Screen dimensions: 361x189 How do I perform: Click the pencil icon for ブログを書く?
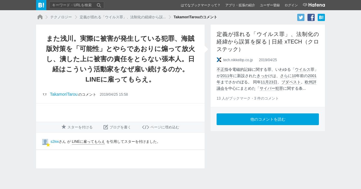(x=106, y=127)
